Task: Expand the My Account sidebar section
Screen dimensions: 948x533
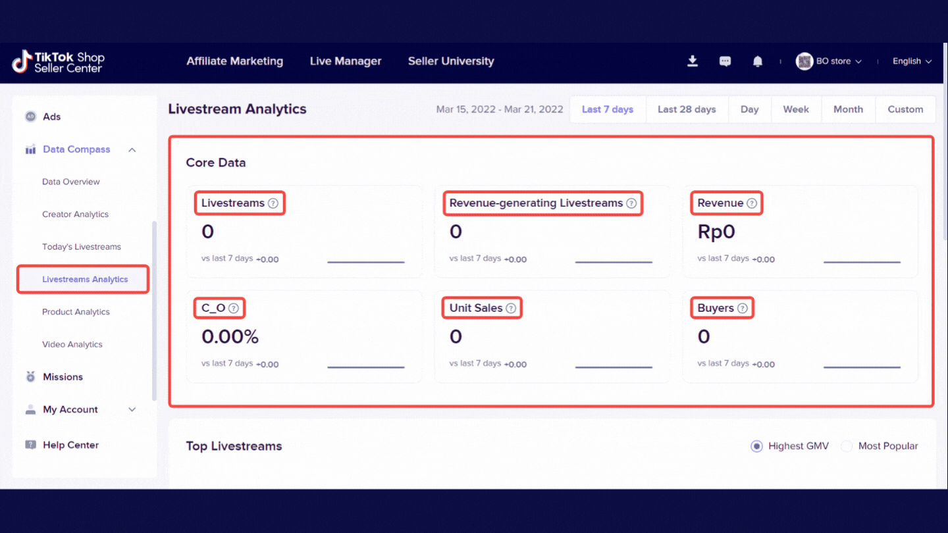Action: point(132,409)
